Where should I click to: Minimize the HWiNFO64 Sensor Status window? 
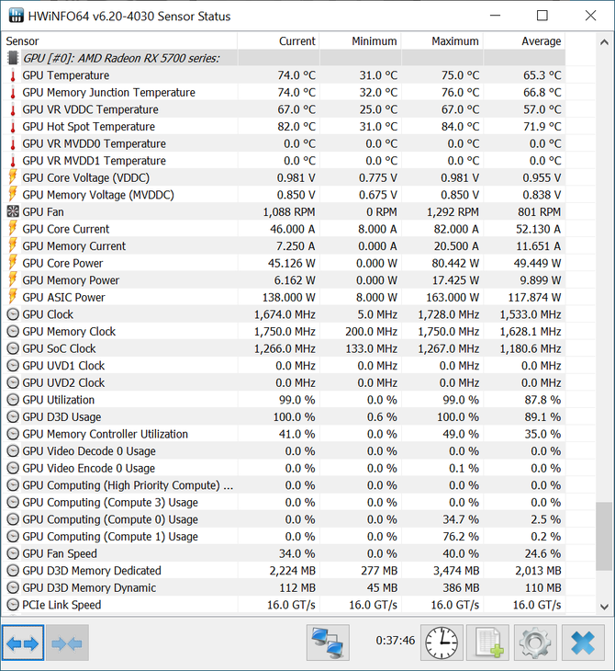pyautogui.click(x=495, y=16)
